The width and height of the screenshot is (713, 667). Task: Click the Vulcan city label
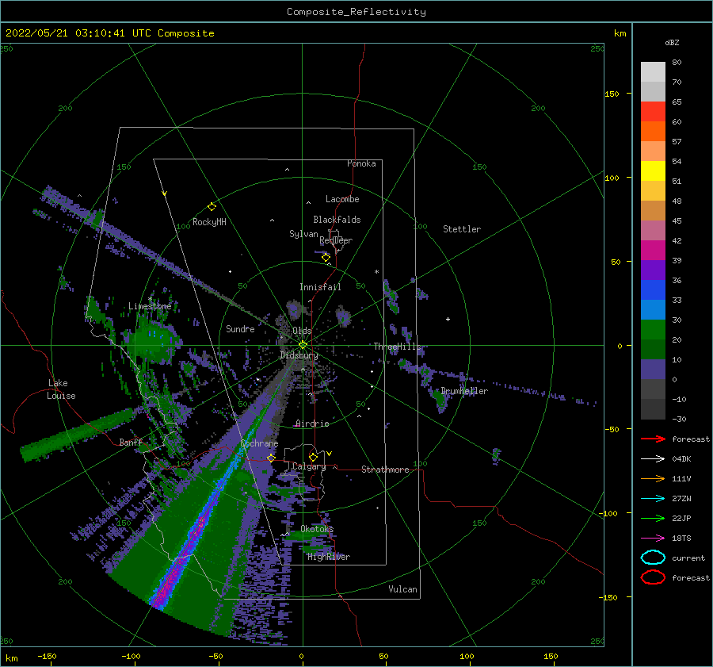click(402, 589)
